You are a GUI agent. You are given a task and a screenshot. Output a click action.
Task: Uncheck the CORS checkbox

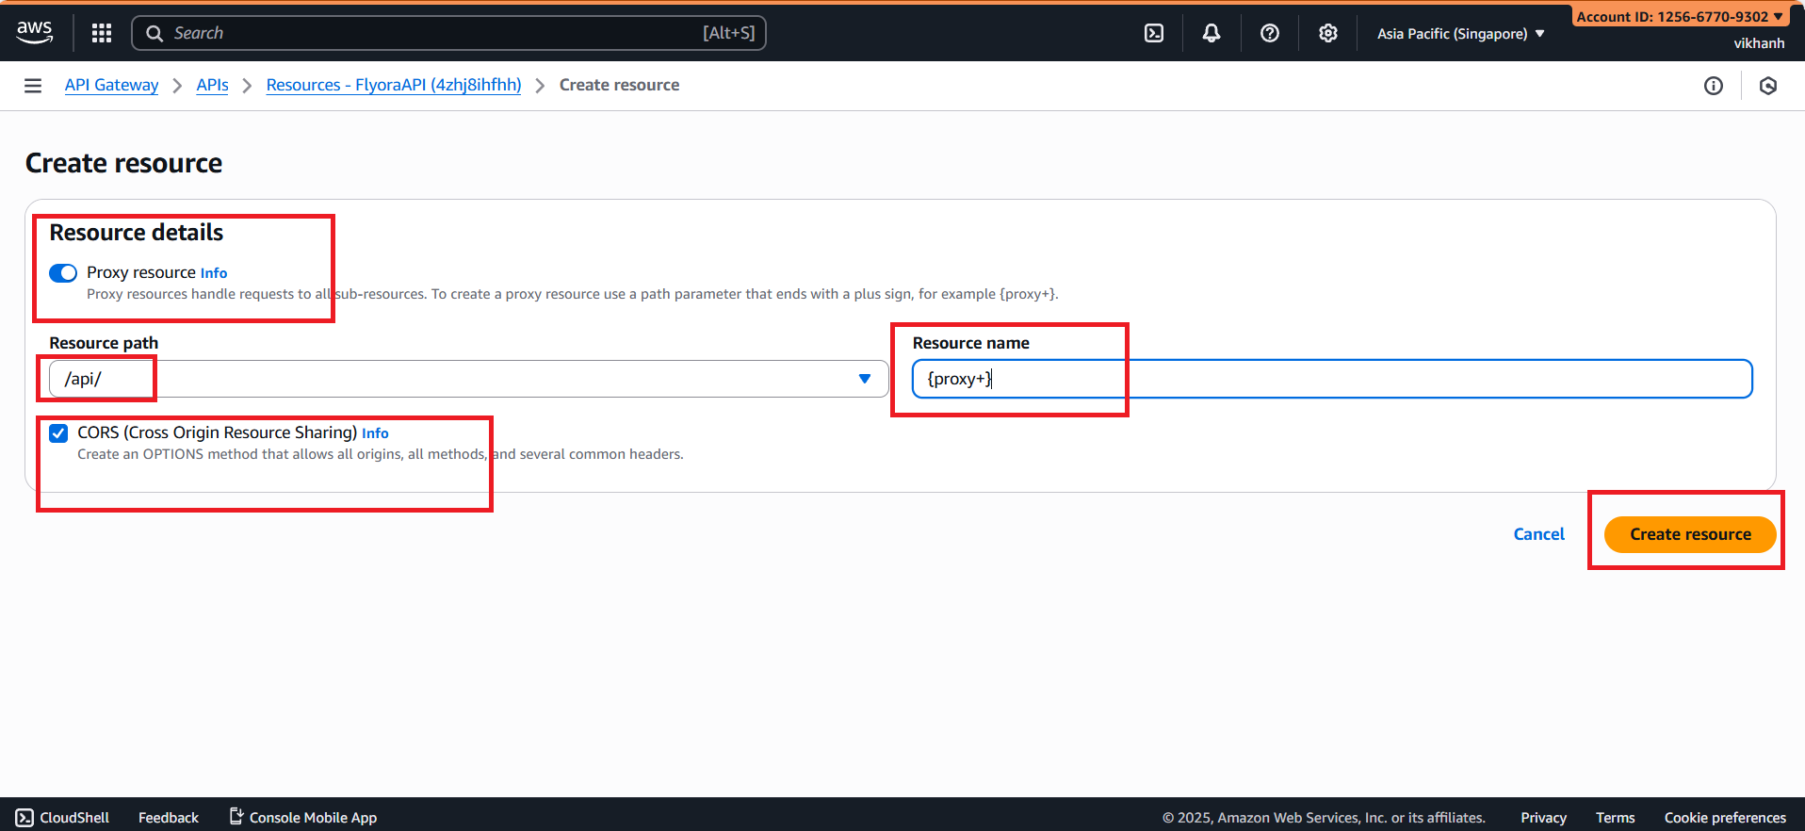point(58,433)
